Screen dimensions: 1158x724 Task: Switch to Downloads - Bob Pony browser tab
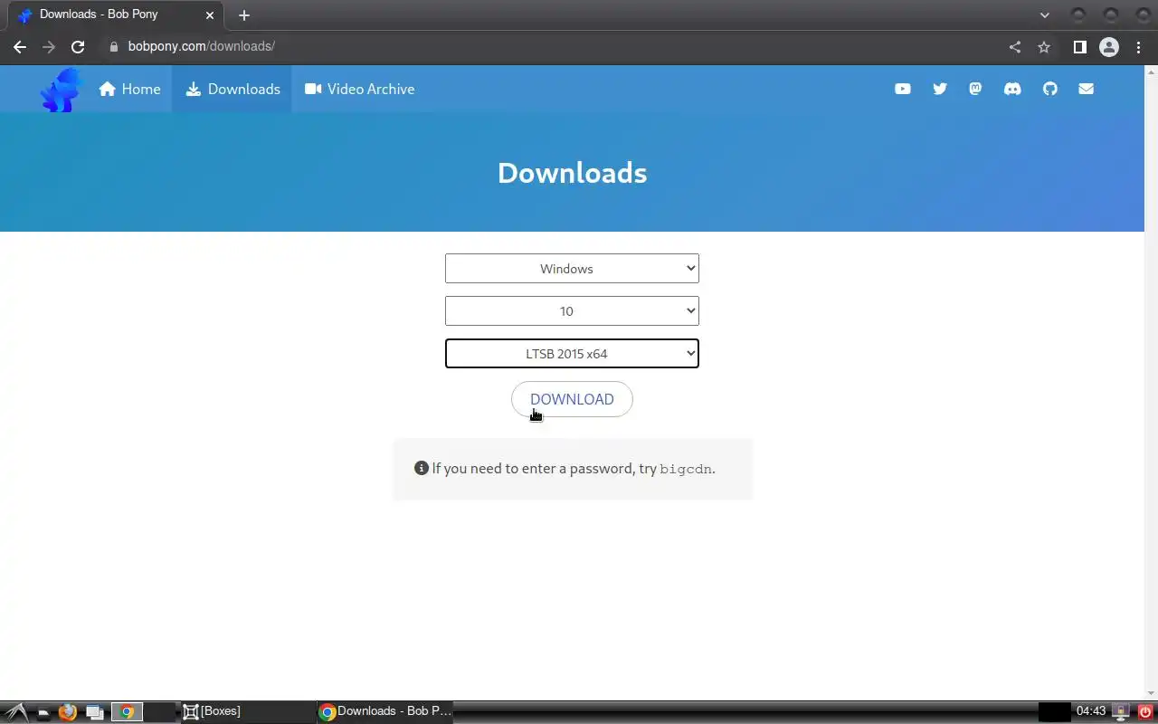[x=116, y=15]
